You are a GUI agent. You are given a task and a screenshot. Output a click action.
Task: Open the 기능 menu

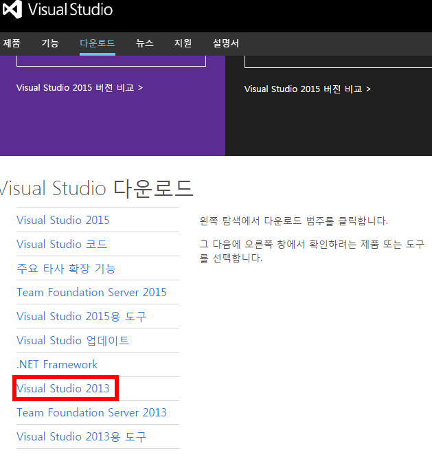tap(50, 43)
